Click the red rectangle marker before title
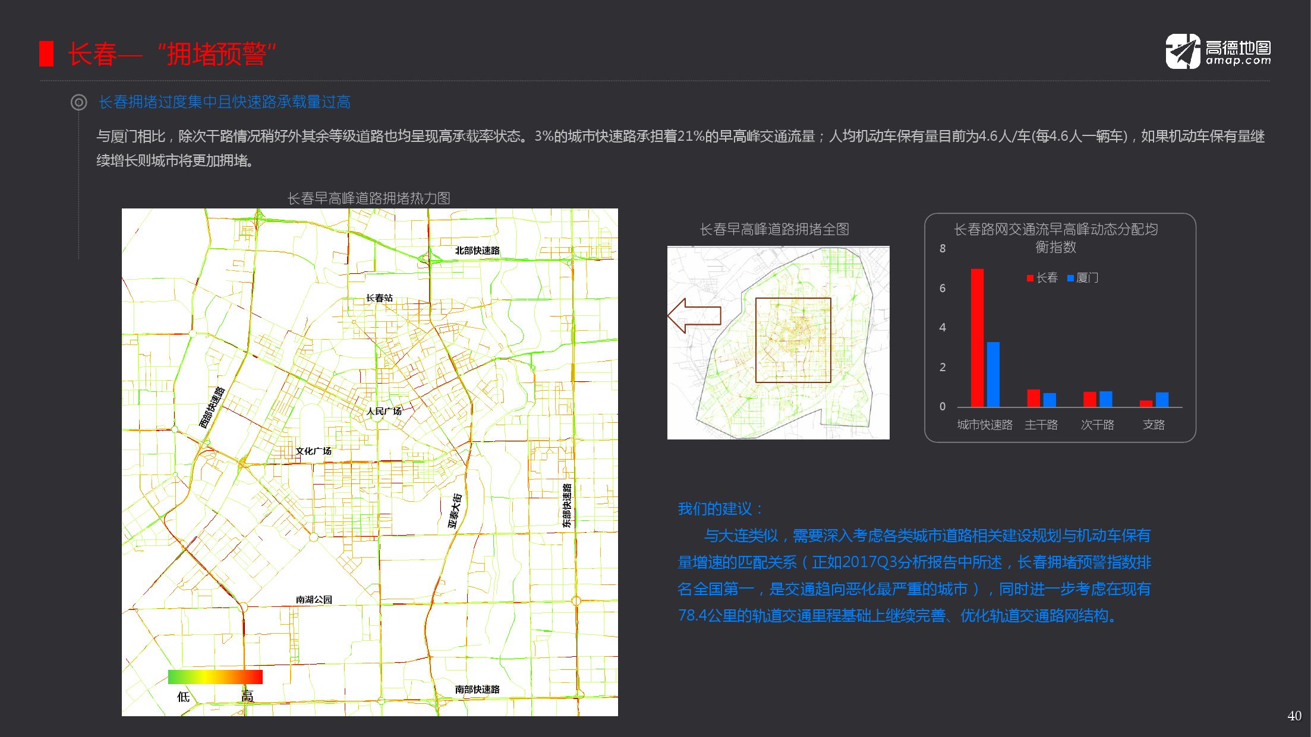Image resolution: width=1311 pixels, height=737 pixels. [46, 54]
